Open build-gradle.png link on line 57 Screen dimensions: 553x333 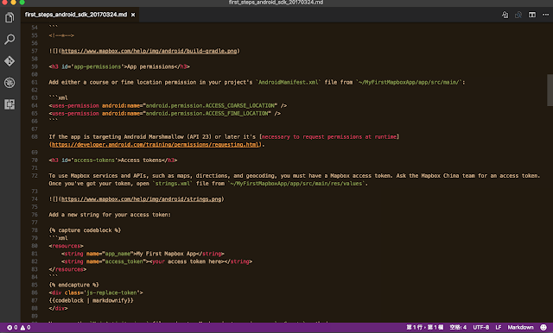149,51
